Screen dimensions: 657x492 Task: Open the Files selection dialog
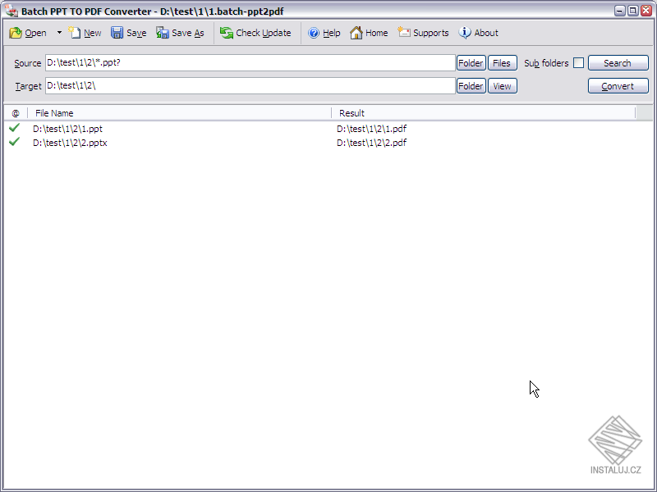click(x=502, y=62)
